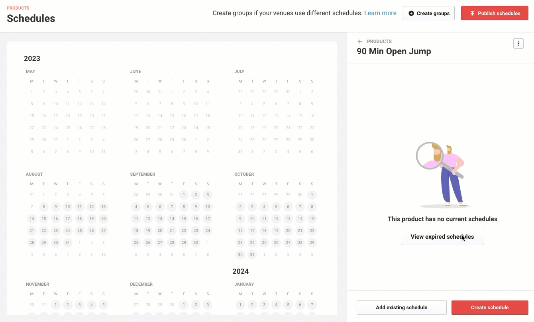Click the upload icon in Publish schedules

click(472, 14)
